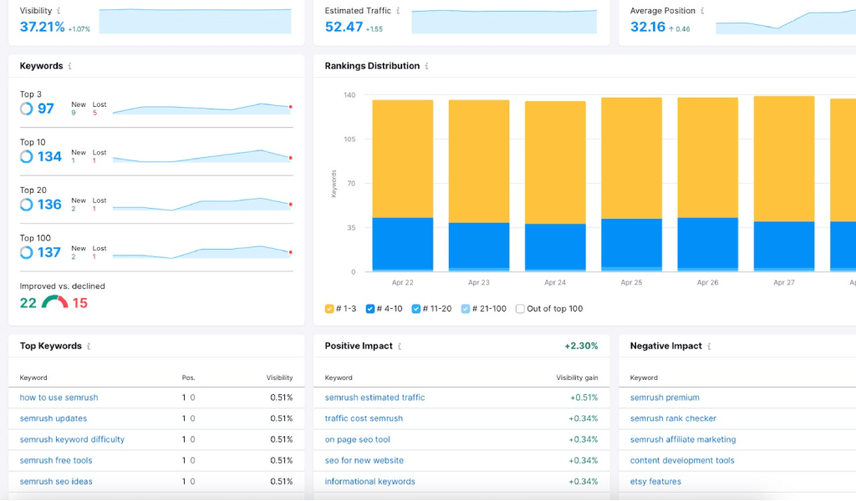The width and height of the screenshot is (856, 501).
Task: Open keyword 'semrush affiliate marketing'
Action: [x=683, y=439]
